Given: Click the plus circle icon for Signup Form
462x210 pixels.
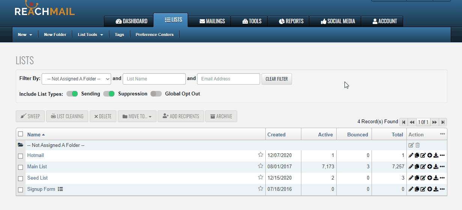Looking at the screenshot, I should pyautogui.click(x=429, y=189).
